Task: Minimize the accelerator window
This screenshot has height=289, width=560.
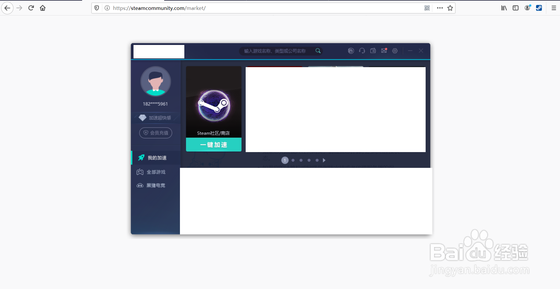Action: [x=410, y=51]
